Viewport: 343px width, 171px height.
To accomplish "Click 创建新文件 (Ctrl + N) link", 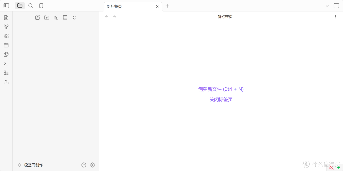I will pos(221,89).
